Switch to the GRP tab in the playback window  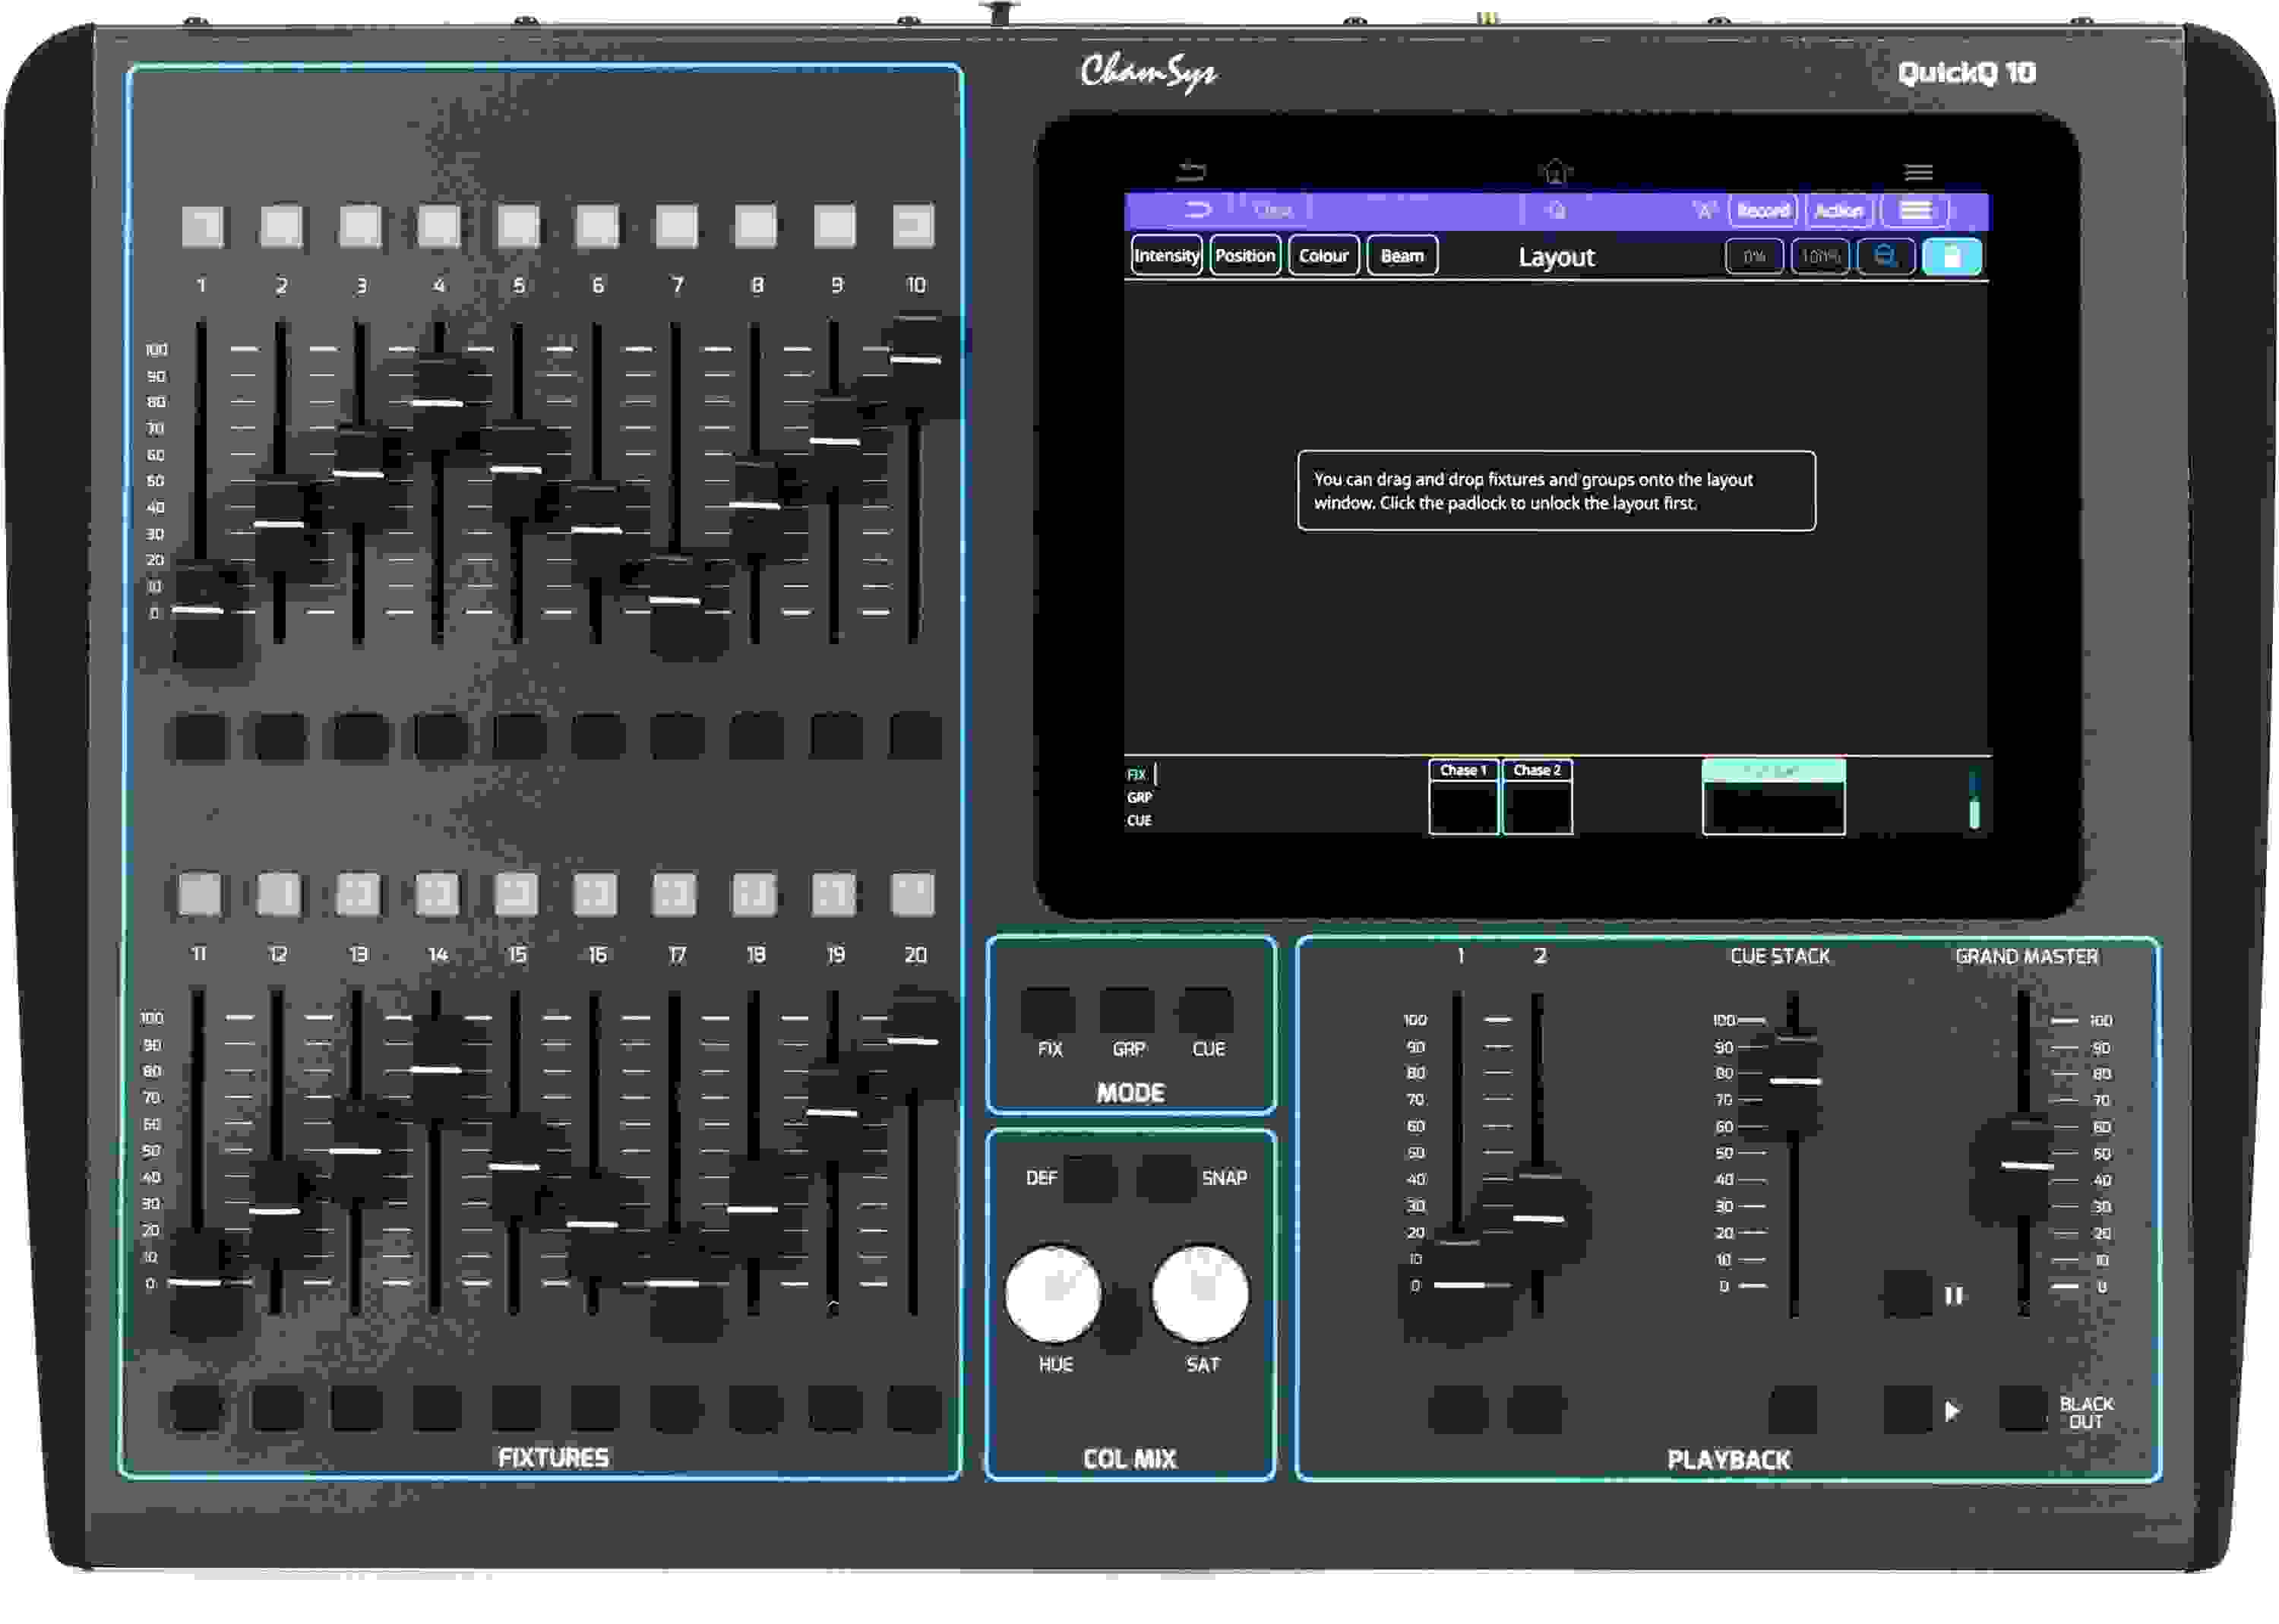(x=1139, y=798)
